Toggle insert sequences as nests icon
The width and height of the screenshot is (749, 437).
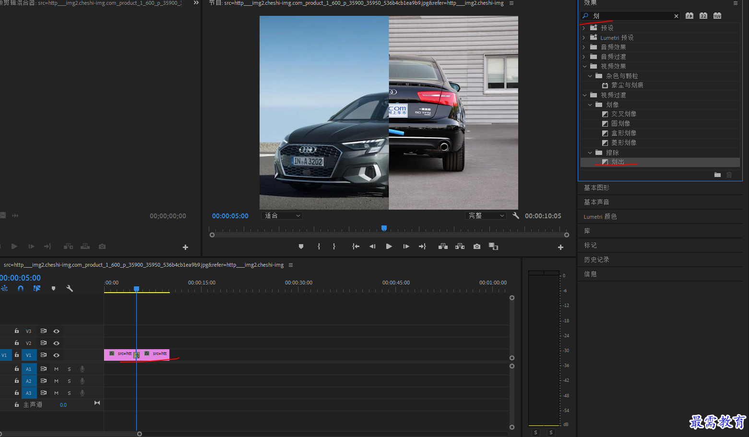(x=4, y=288)
